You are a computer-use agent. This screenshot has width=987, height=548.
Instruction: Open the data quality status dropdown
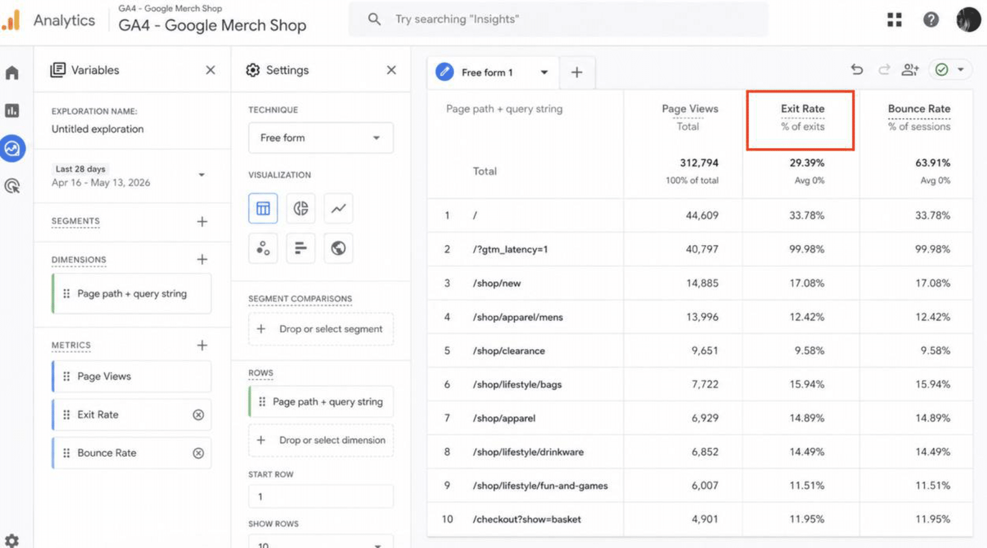[x=949, y=70]
